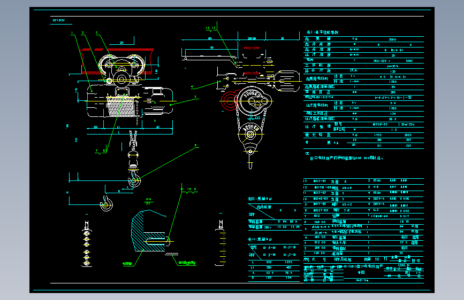Select the red I-beam rail in the front view

point(117,61)
